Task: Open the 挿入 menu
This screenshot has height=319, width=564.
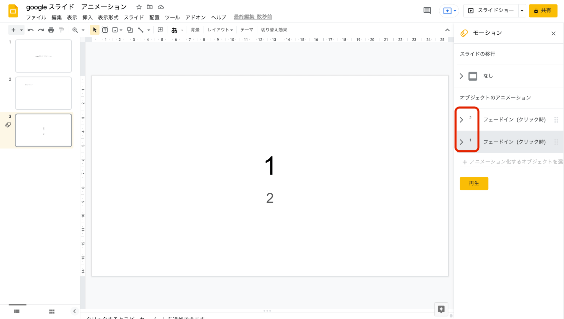Action: pyautogui.click(x=87, y=17)
